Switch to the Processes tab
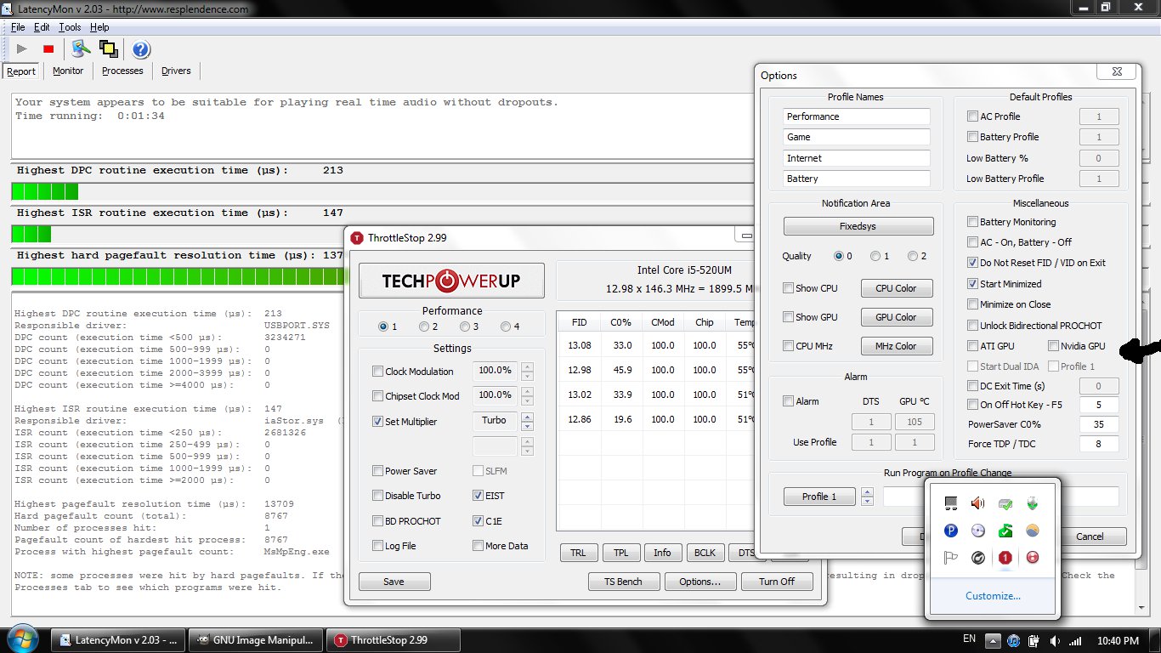 122,71
